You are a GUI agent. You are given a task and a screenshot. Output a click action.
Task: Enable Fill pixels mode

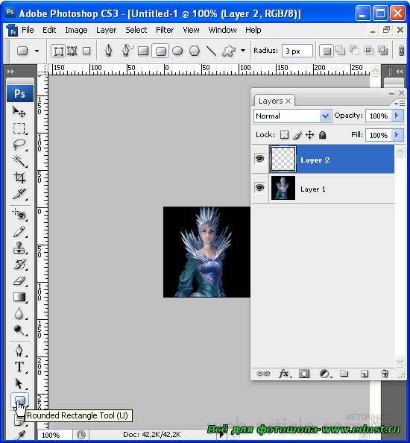[x=86, y=51]
